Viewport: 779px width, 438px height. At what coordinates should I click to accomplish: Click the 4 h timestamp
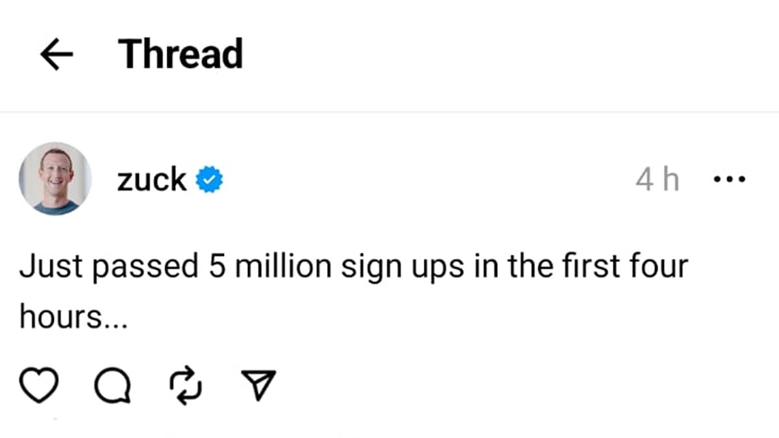click(x=657, y=180)
